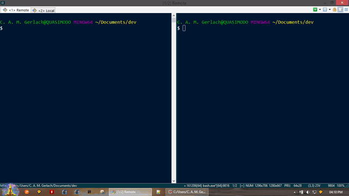
Task: Click the left pane scrollbar thumb
Action: coord(174,20)
